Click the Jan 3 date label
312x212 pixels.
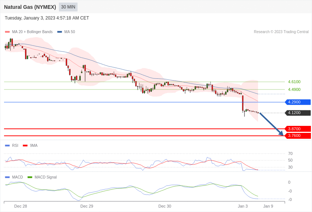click(243, 206)
